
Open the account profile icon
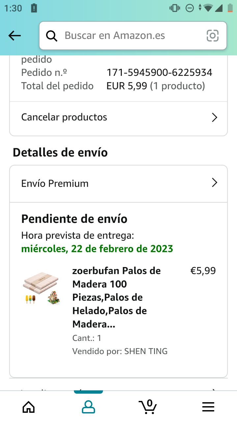point(88,407)
